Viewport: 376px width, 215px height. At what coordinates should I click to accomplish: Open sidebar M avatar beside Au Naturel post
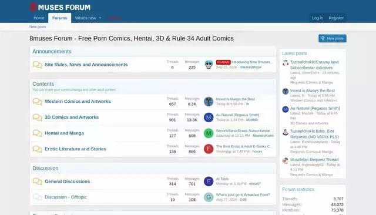tap(286, 109)
